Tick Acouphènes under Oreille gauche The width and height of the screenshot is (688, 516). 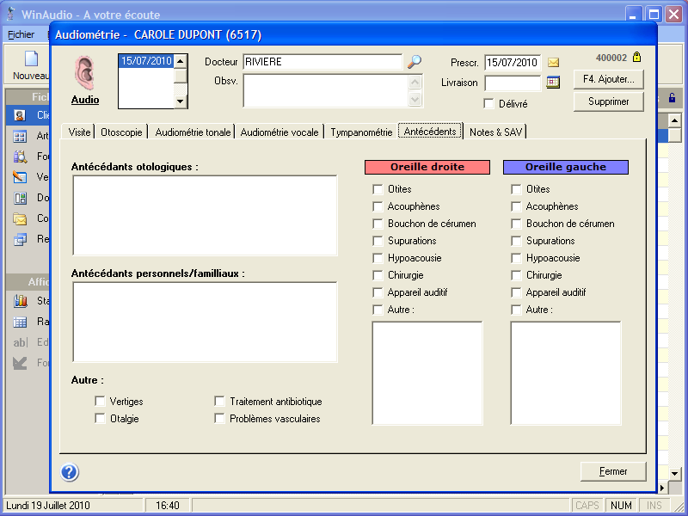[516, 206]
